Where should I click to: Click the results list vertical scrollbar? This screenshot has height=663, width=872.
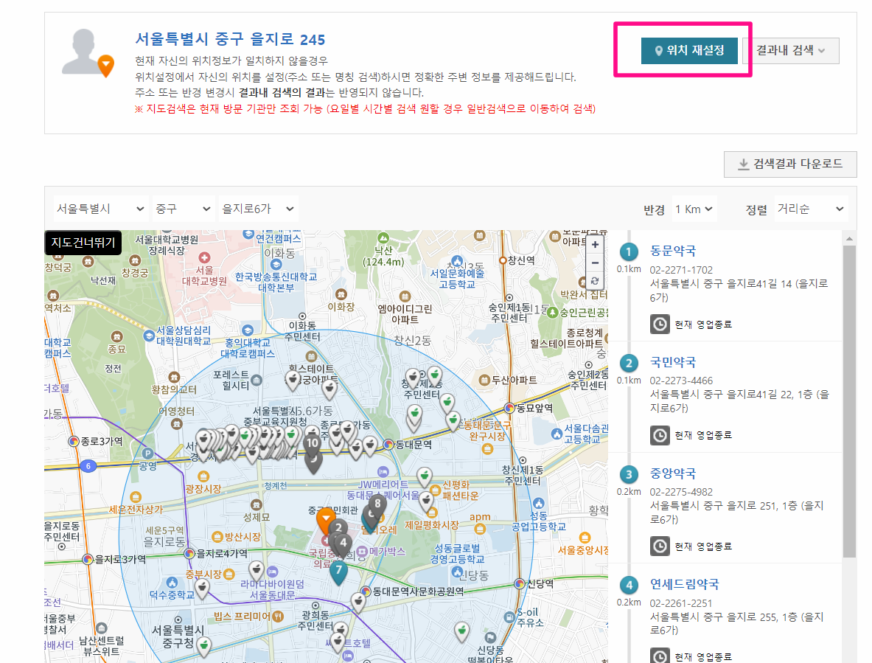click(x=849, y=402)
